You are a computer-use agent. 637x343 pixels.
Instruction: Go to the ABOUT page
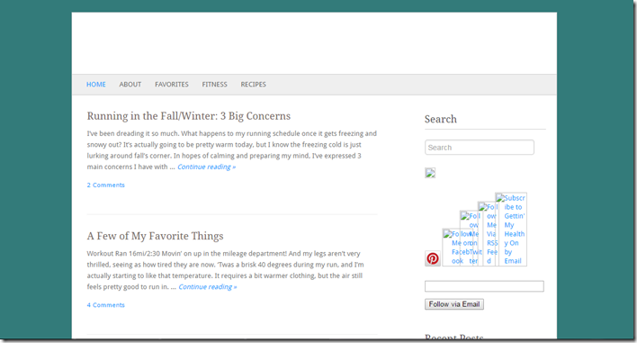130,85
